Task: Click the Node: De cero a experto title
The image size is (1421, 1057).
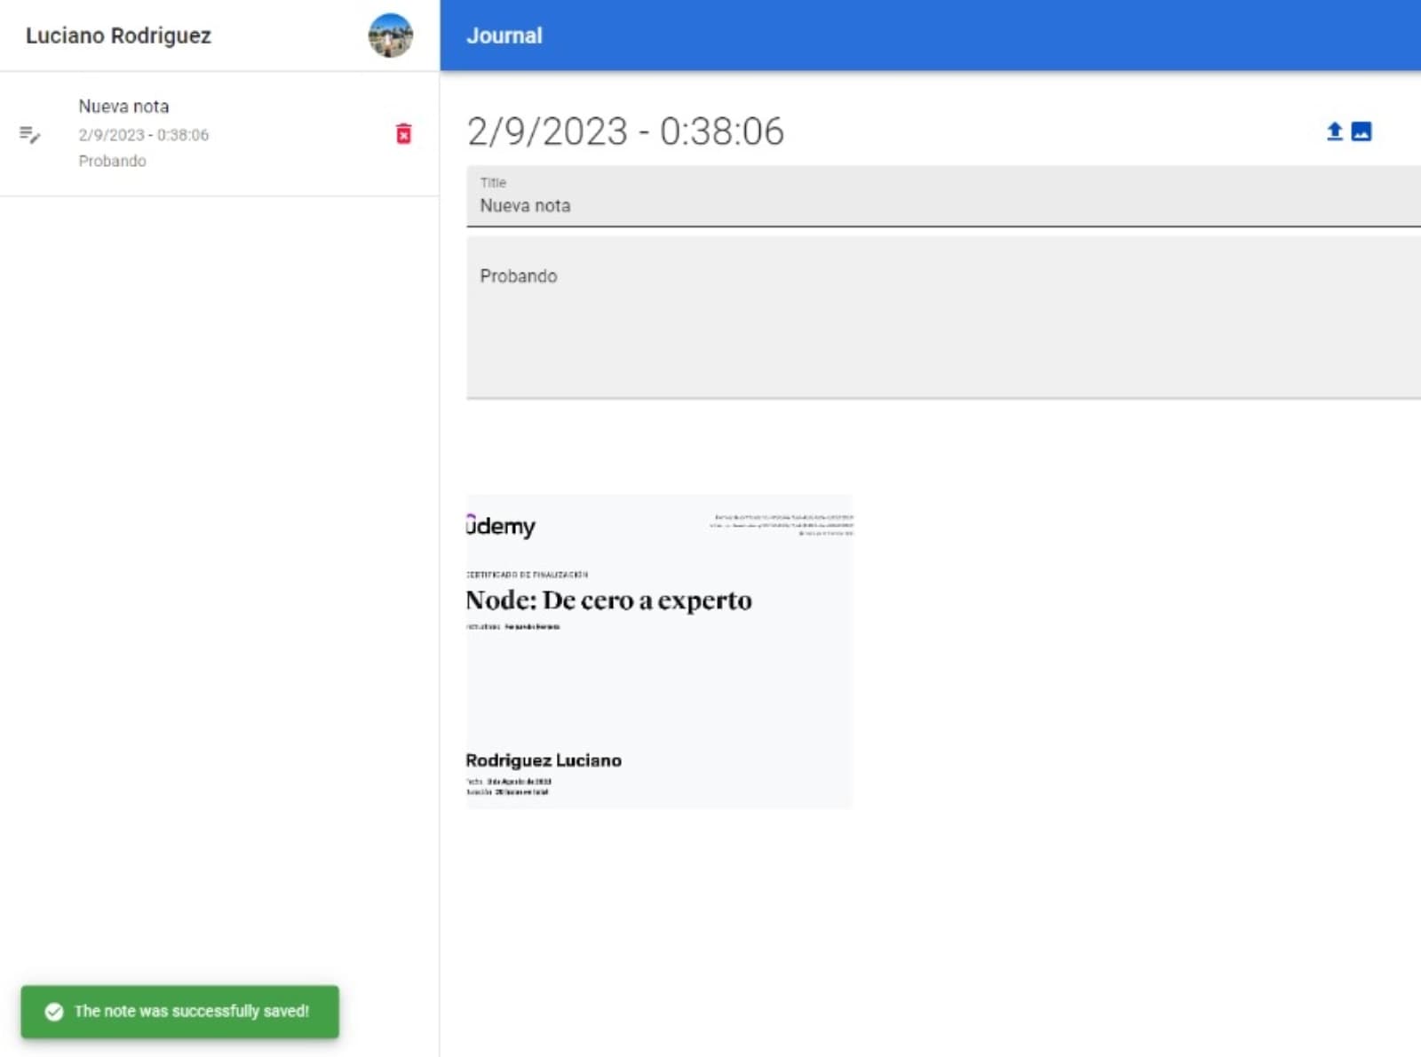Action: coord(608,600)
